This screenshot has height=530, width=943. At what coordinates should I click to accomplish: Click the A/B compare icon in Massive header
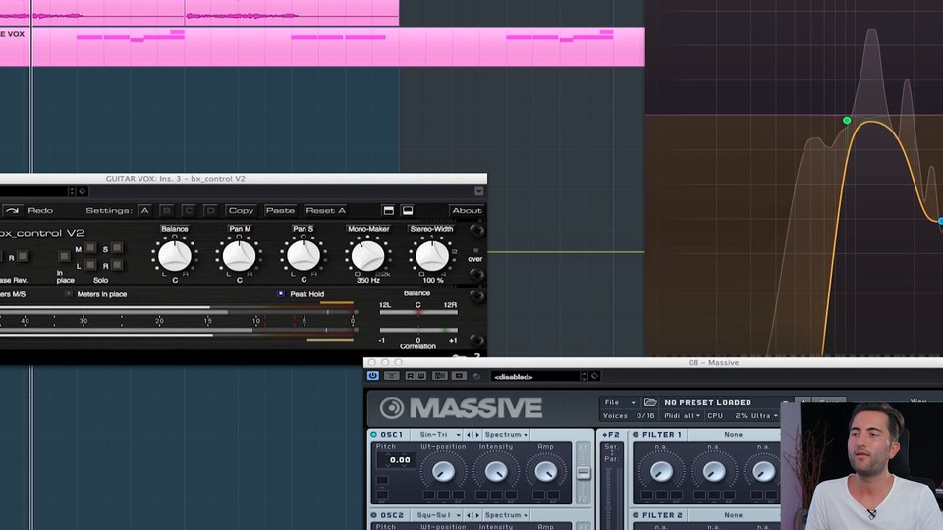point(440,376)
